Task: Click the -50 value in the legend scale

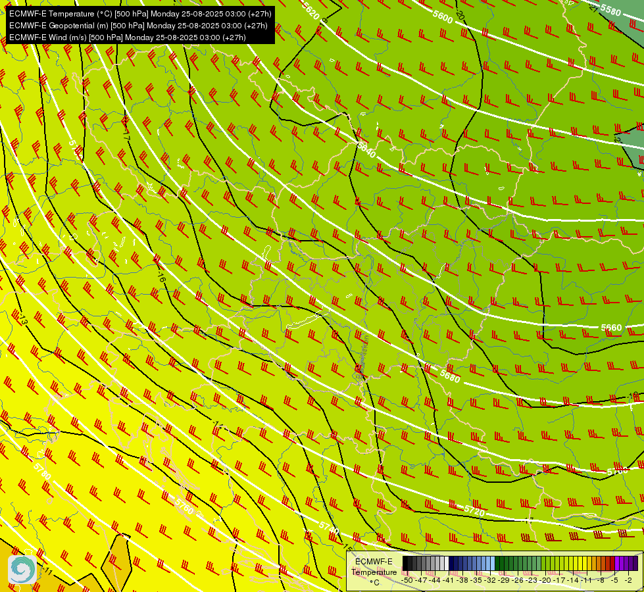Action: tap(407, 581)
